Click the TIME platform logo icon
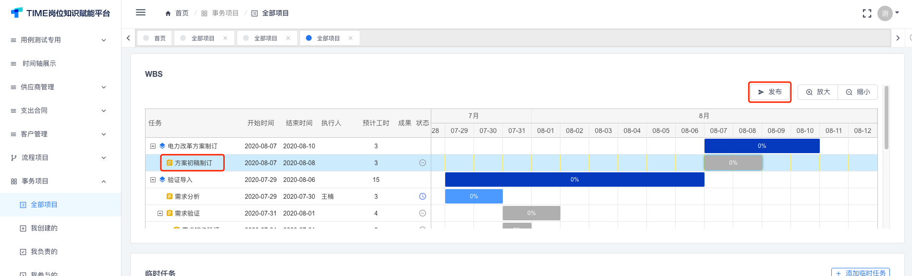This screenshot has width=912, height=276. (x=16, y=13)
